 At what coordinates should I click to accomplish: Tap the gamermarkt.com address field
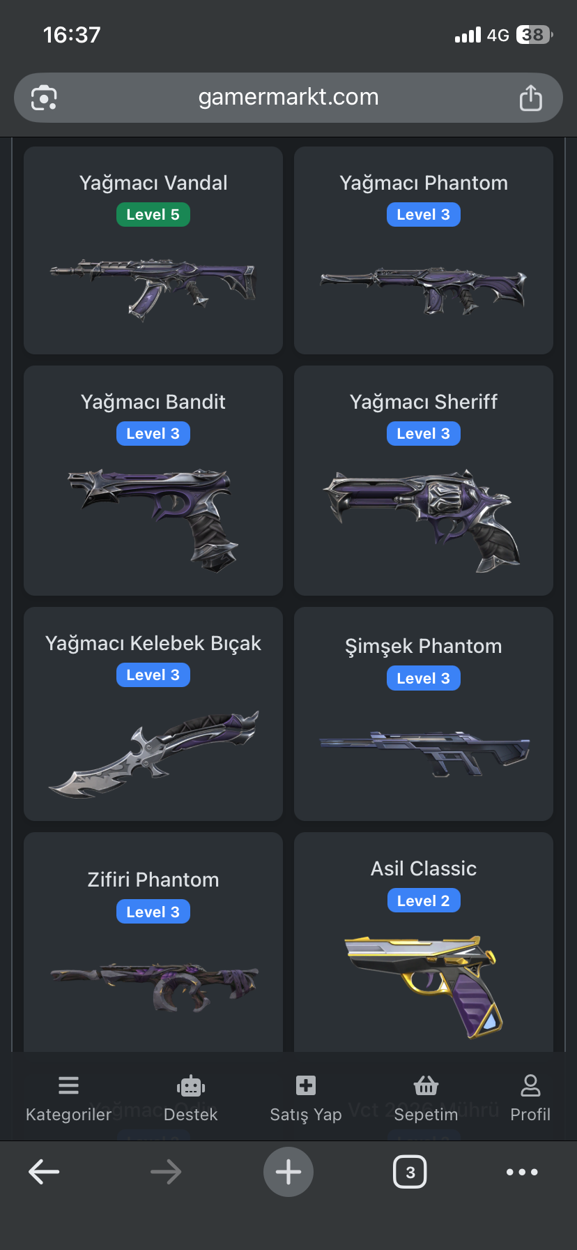pos(288,98)
